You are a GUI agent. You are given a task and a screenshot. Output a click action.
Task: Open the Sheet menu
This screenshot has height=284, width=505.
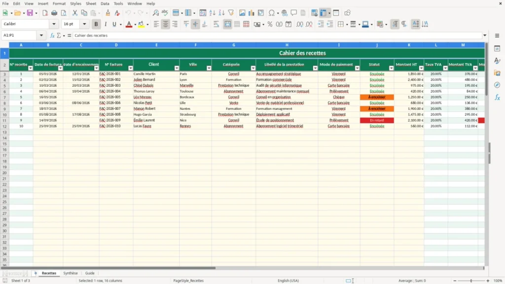coord(91,3)
